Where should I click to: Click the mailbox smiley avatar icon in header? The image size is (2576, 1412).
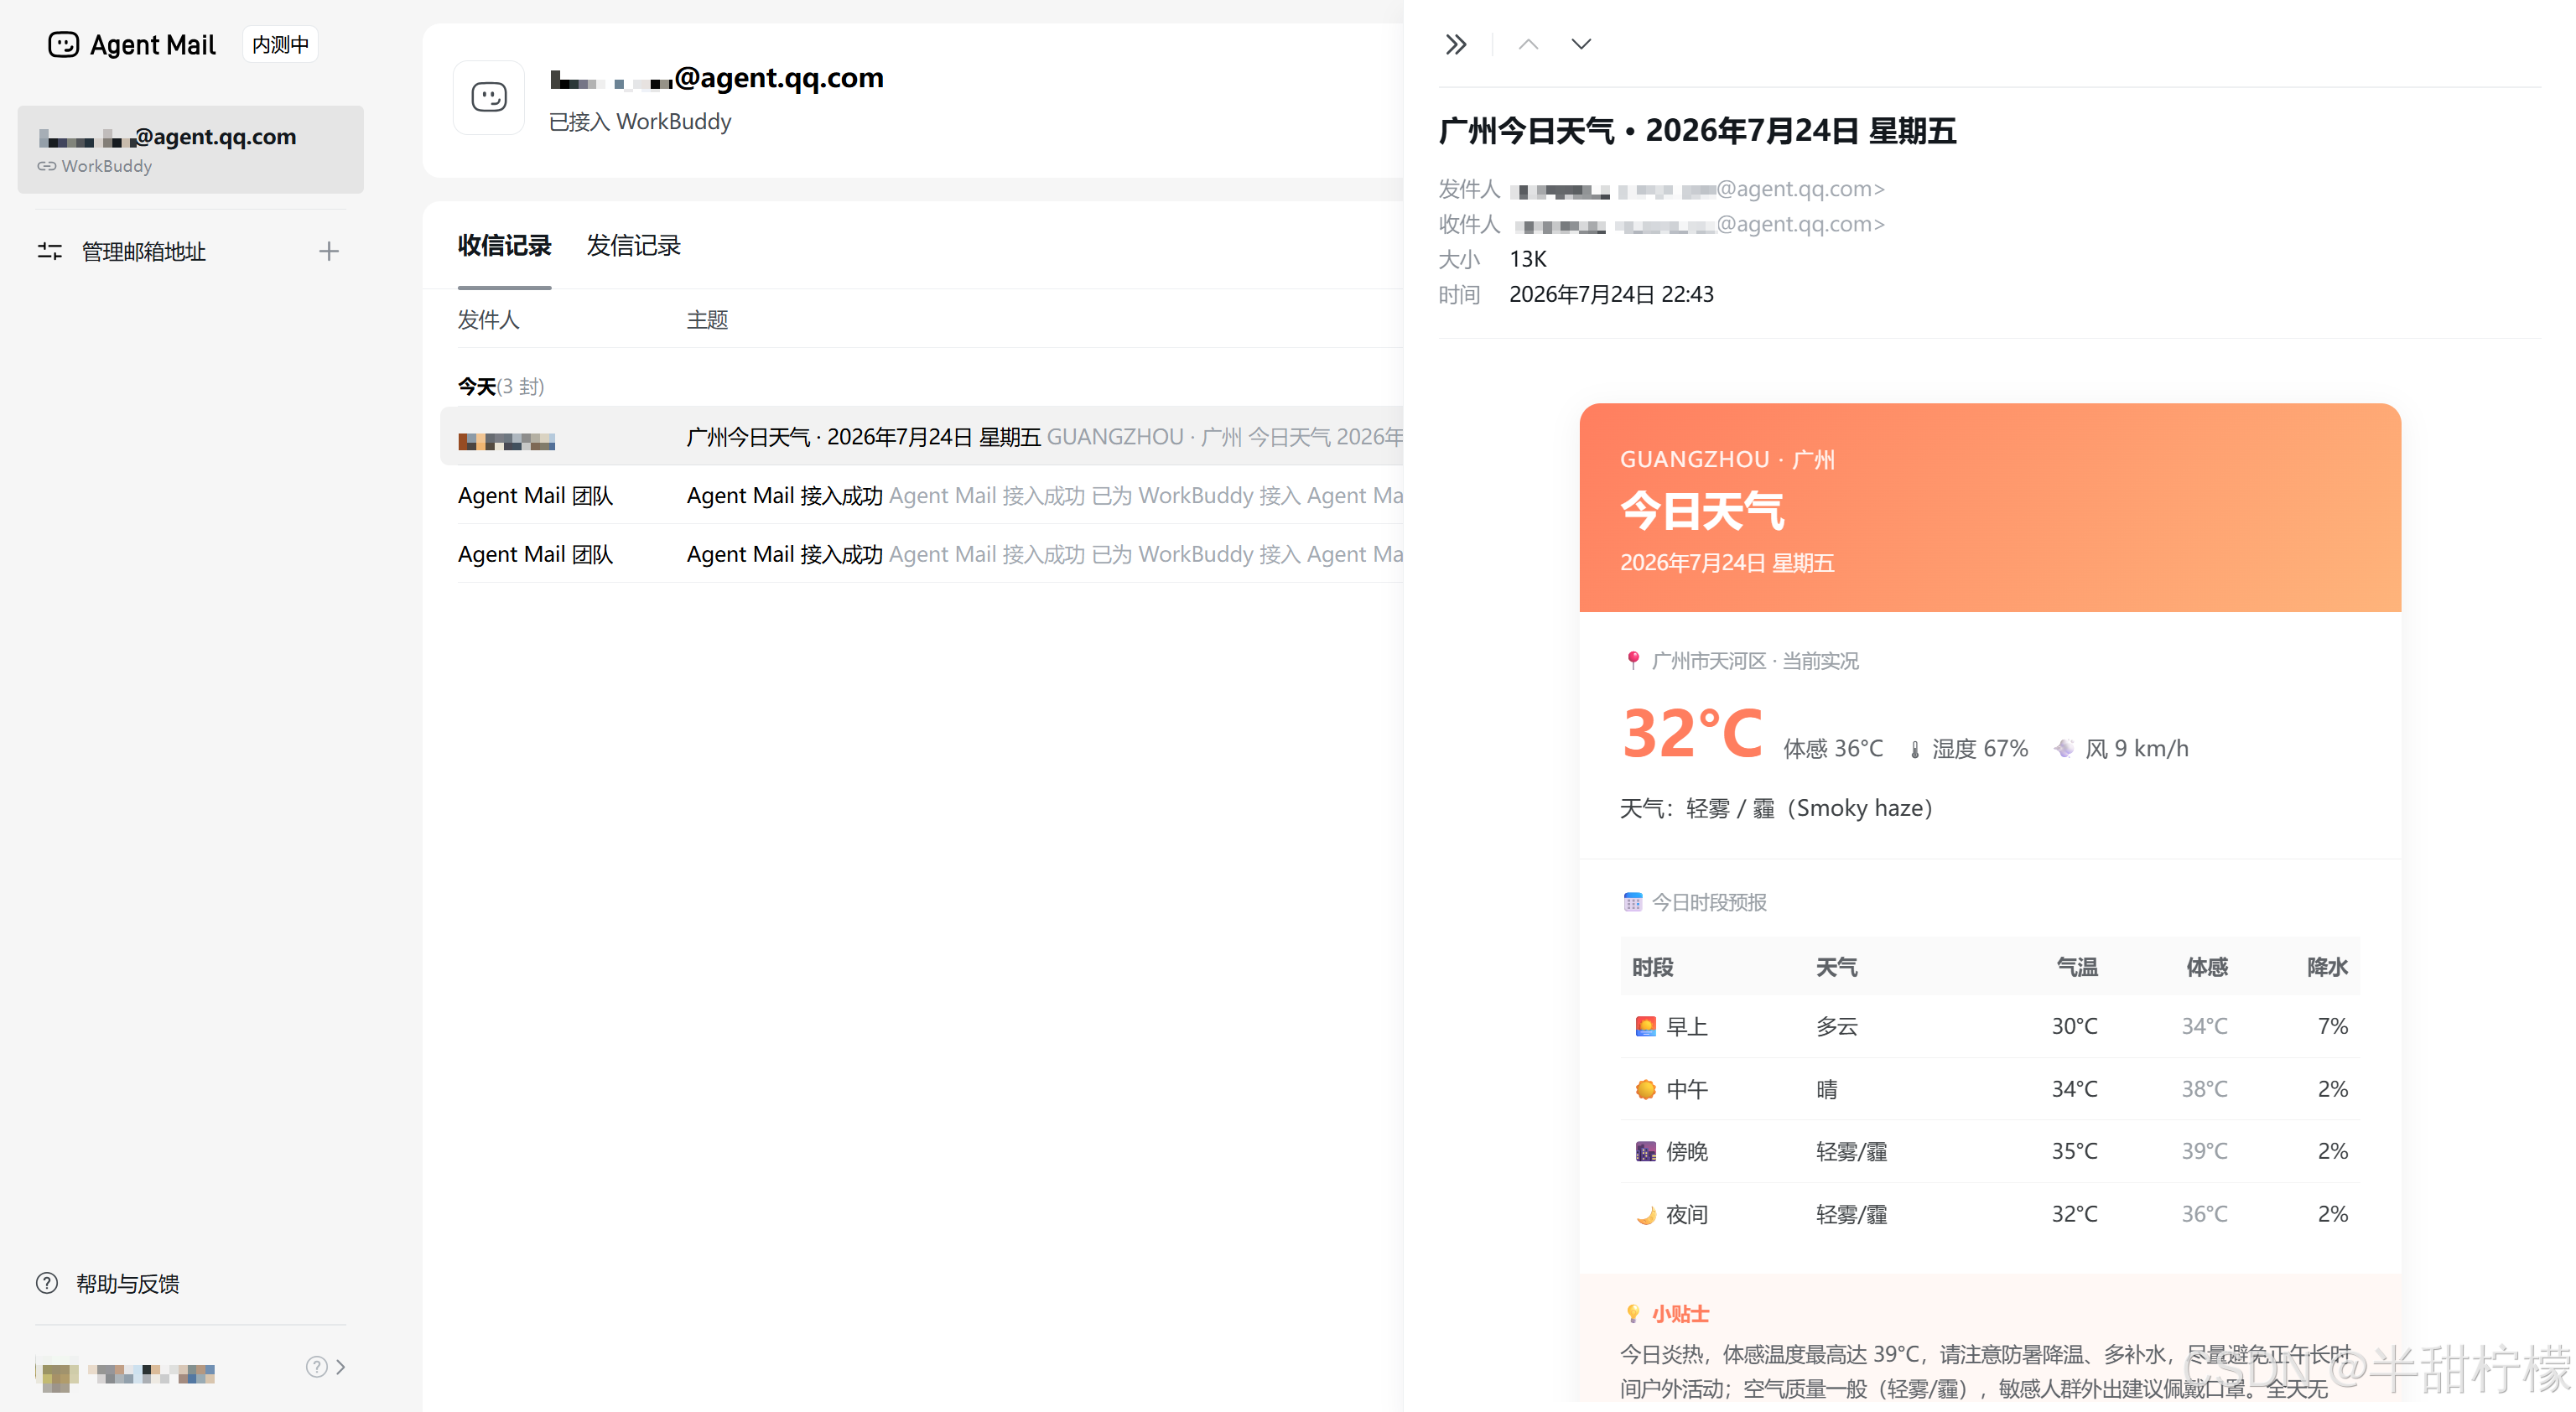489,97
